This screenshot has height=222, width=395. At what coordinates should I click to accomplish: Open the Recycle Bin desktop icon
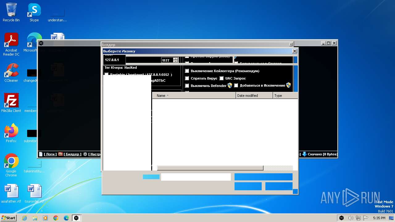point(11,12)
